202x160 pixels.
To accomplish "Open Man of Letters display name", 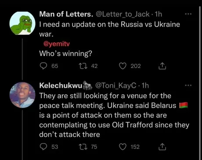I will (66, 14).
